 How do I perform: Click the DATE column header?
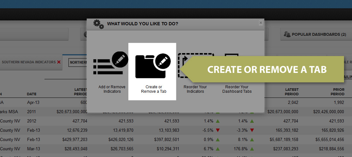click(x=32, y=94)
